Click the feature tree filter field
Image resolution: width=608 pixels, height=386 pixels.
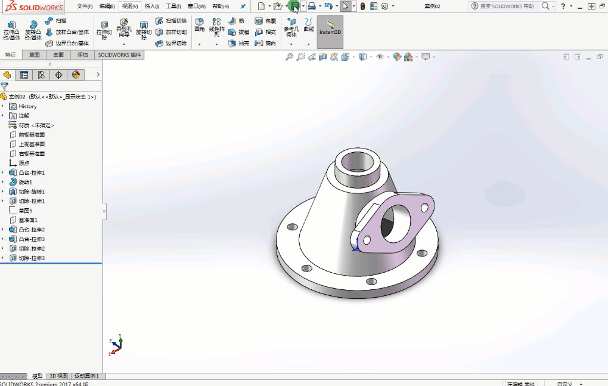pos(51,86)
